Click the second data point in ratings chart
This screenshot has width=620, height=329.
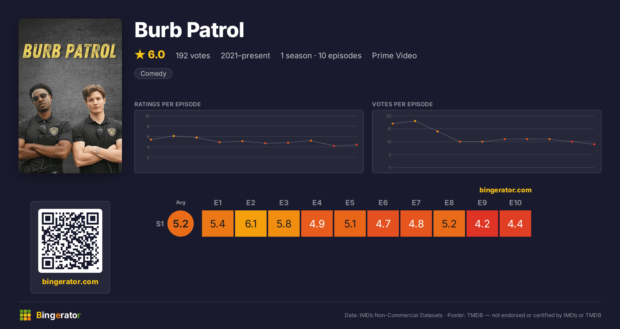coord(174,136)
